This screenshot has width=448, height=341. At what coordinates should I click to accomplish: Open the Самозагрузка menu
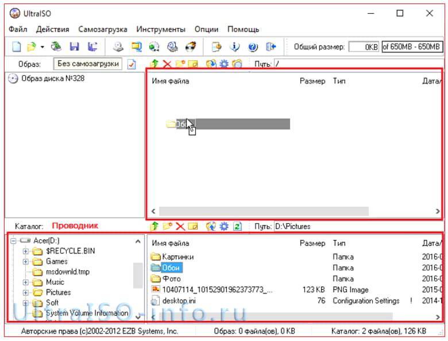(x=103, y=29)
